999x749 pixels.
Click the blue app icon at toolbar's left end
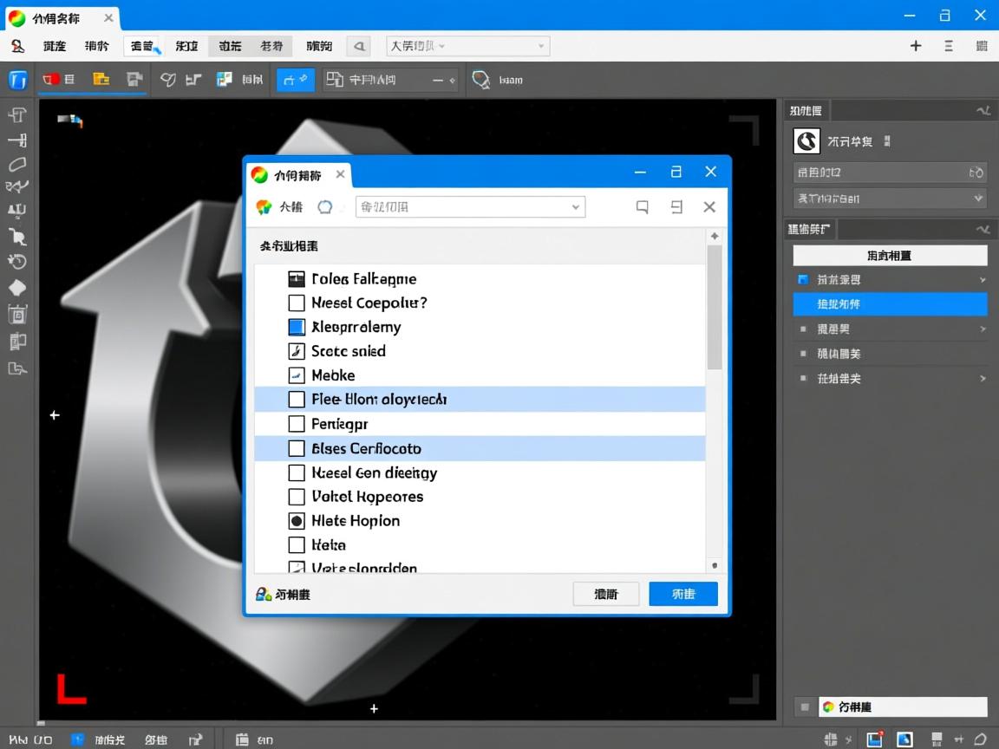pyautogui.click(x=17, y=80)
